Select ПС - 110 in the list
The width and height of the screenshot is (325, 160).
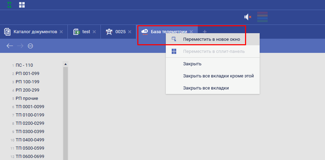[x=24, y=65]
